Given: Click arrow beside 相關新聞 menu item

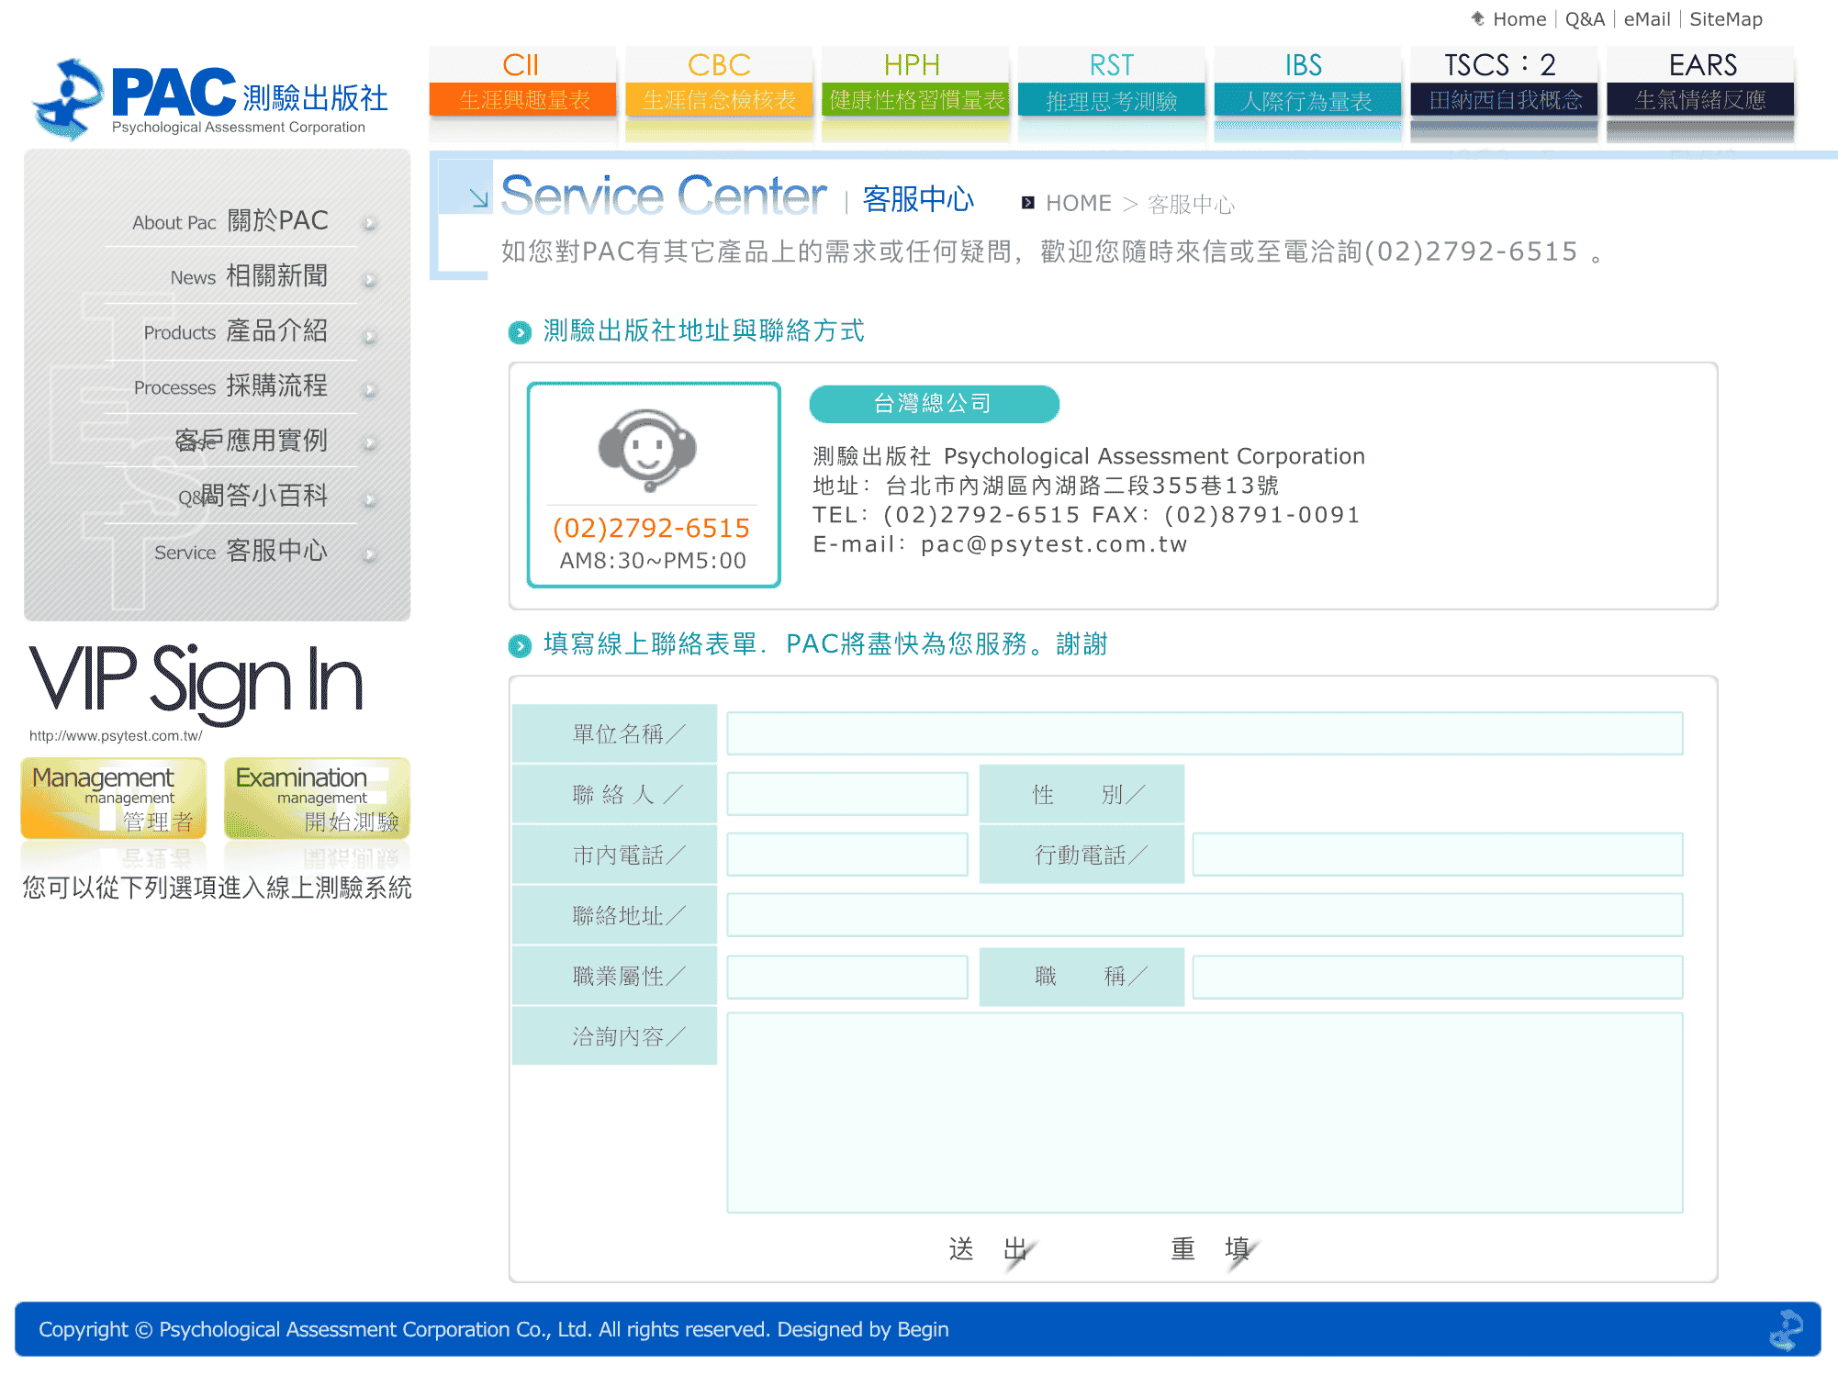Looking at the screenshot, I should coord(369,279).
